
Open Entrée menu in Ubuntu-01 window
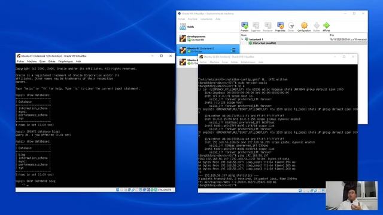52,62
